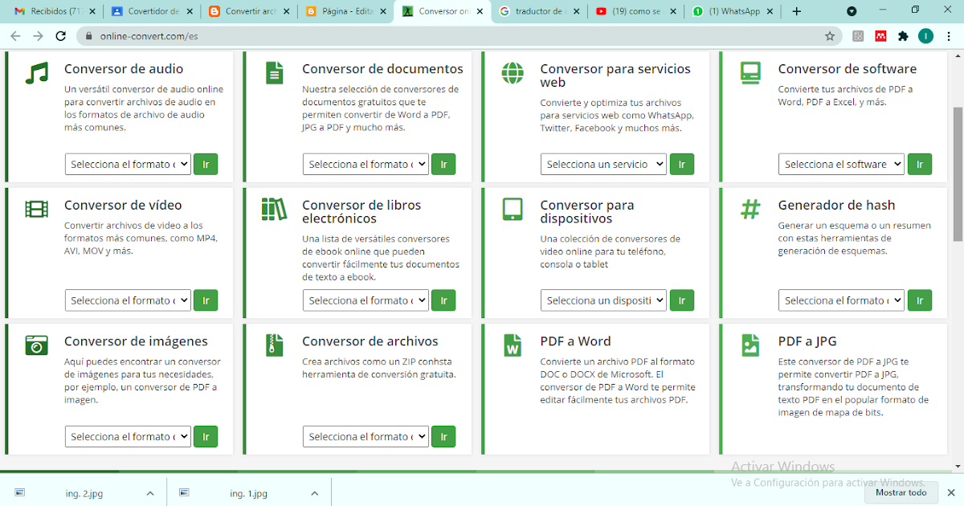
Task: Click the device converter smartphone icon
Action: click(x=512, y=210)
